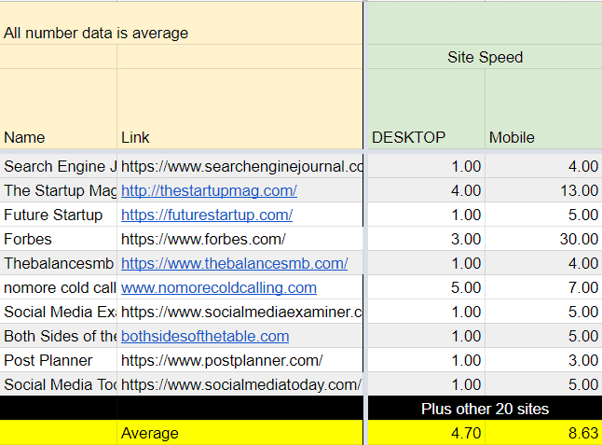Select the Social Media Ex name cell
Screen dimensions: 602x445
(x=59, y=312)
